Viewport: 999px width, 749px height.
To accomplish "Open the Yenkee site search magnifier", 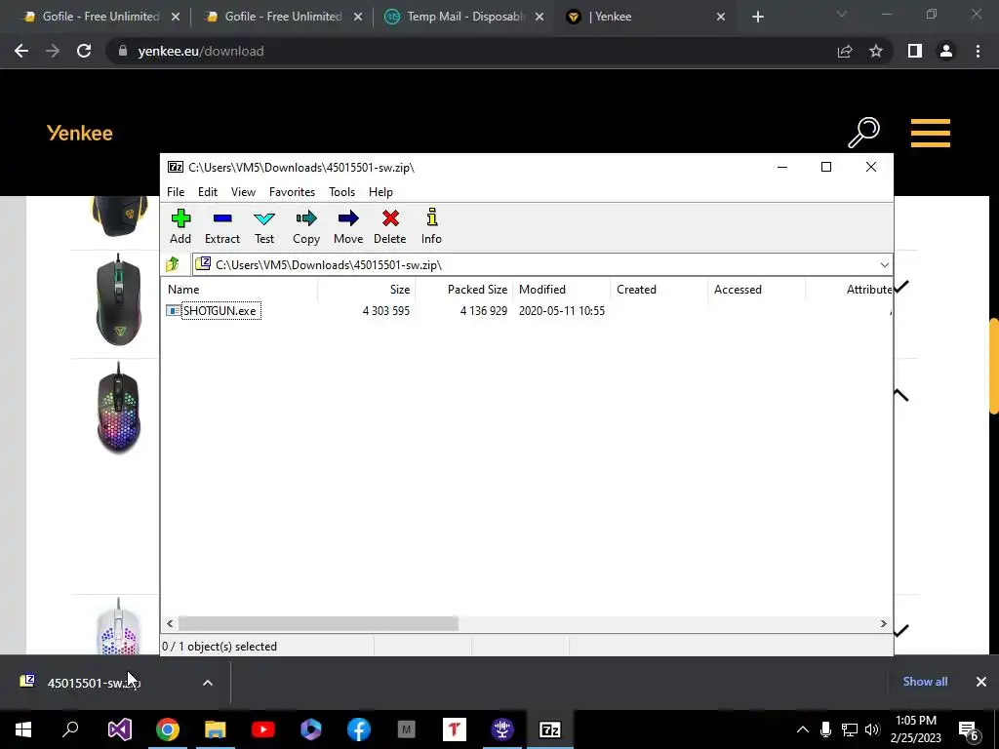I will click(x=863, y=133).
